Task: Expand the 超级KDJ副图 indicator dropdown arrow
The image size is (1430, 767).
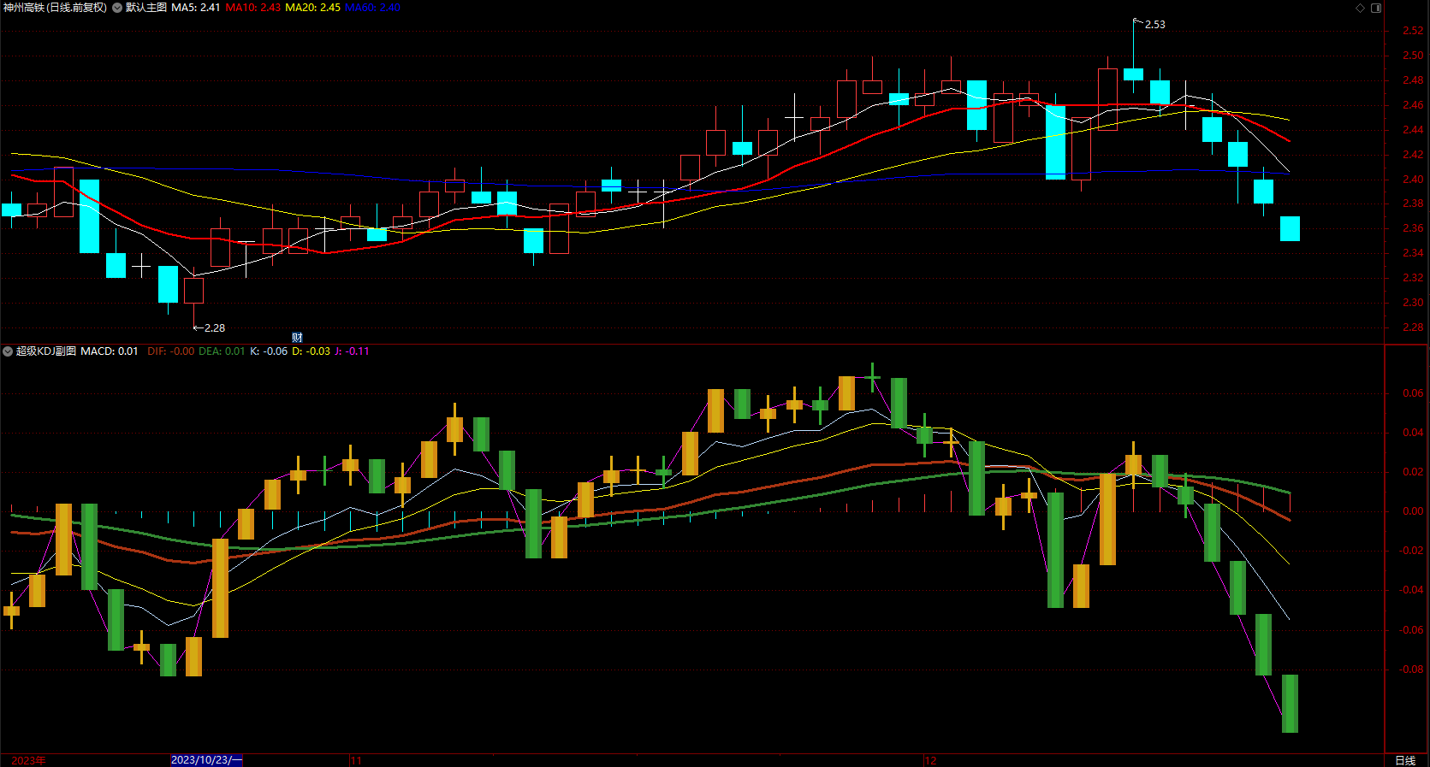Action: tap(8, 351)
